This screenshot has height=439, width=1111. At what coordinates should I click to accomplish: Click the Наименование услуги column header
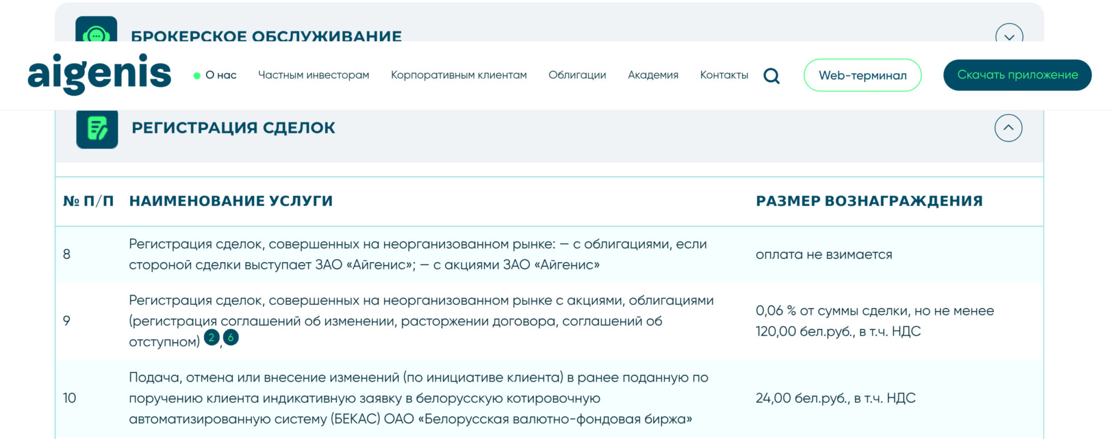click(x=231, y=201)
